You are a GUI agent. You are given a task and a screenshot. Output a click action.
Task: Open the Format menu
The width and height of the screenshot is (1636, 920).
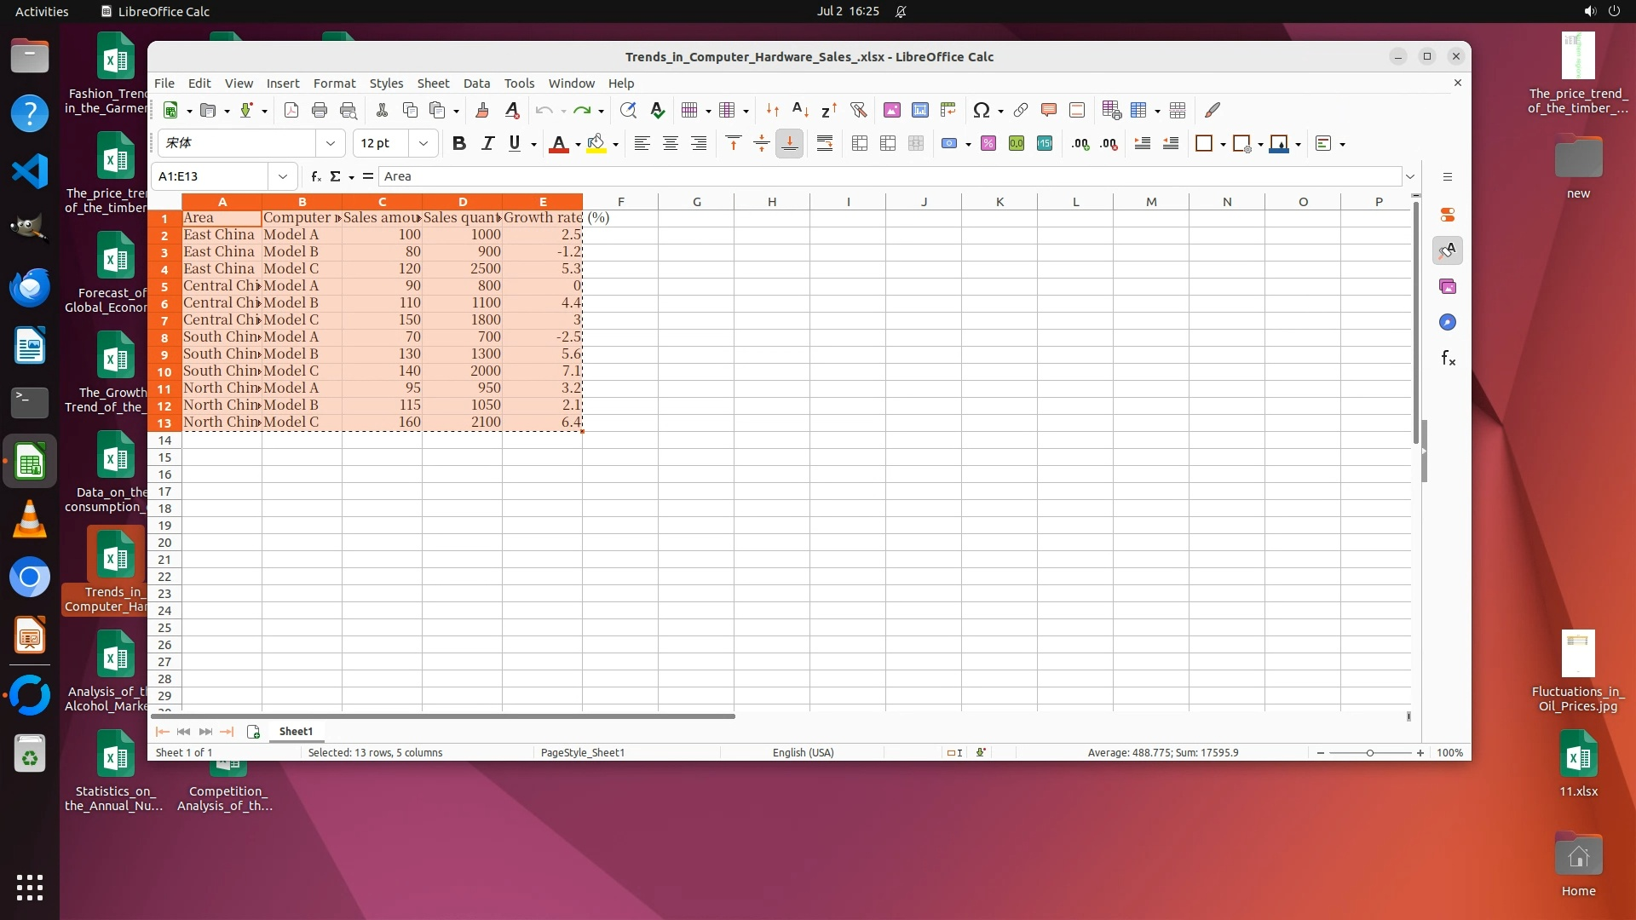click(x=334, y=83)
